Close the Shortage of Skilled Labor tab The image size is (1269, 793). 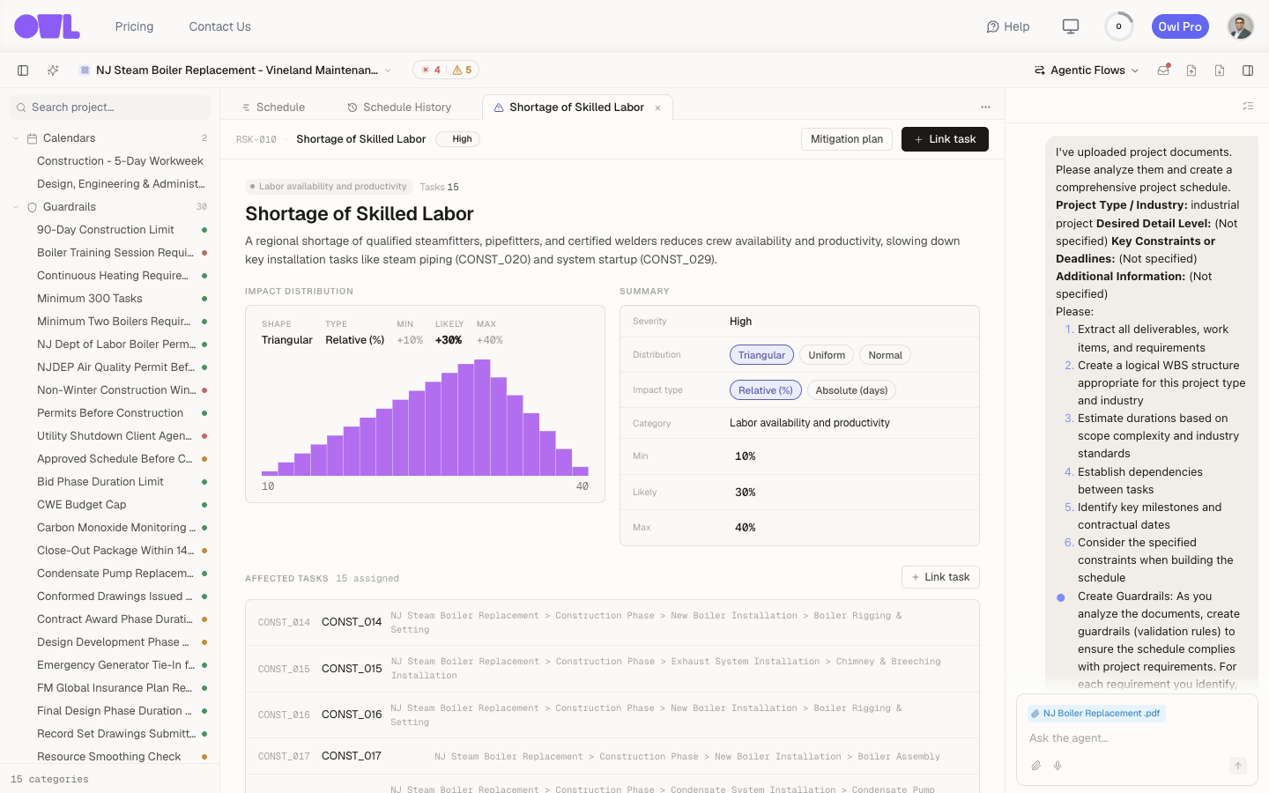pos(657,107)
